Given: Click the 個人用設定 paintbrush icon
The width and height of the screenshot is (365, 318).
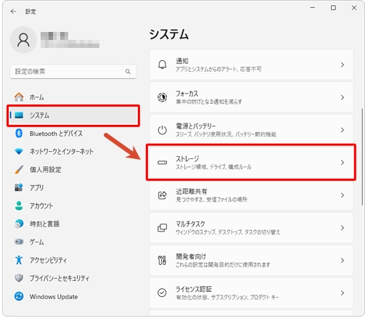Looking at the screenshot, I should 19,170.
